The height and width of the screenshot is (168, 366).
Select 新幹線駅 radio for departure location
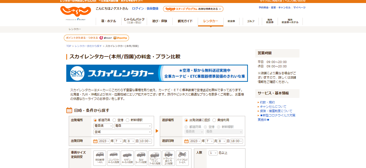[128, 120]
